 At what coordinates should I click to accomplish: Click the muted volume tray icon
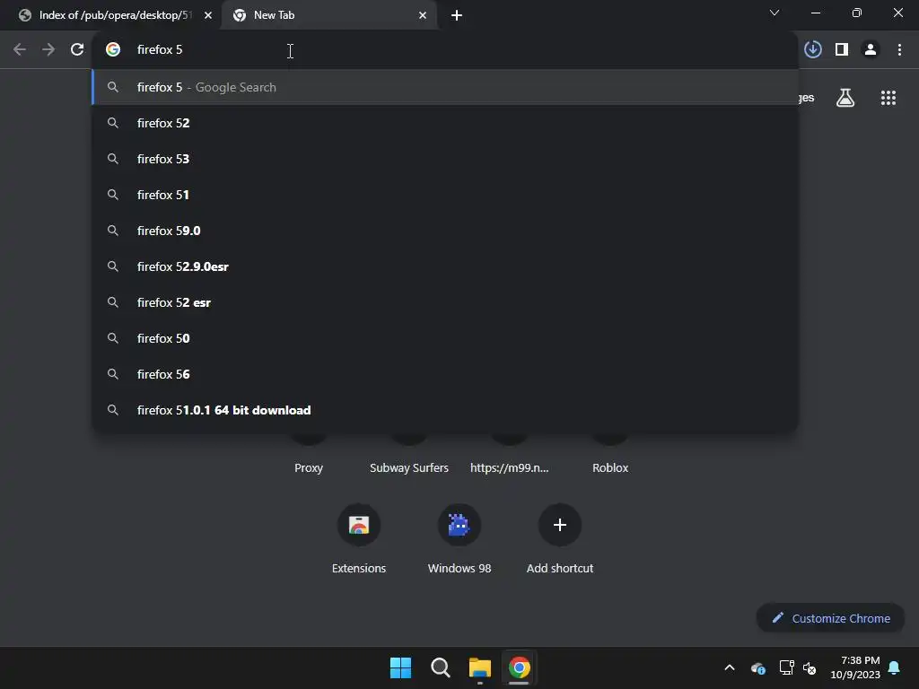click(x=810, y=667)
